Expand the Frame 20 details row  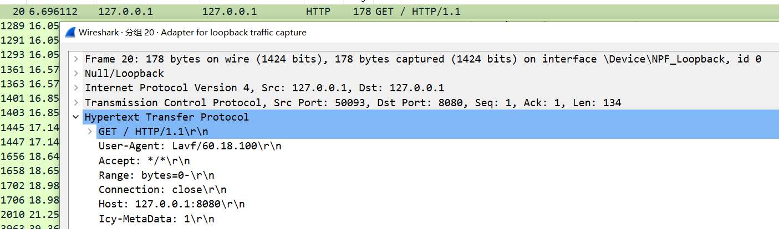point(76,59)
